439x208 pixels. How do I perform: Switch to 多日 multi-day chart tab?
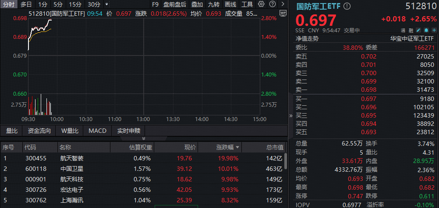click(x=26, y=4)
